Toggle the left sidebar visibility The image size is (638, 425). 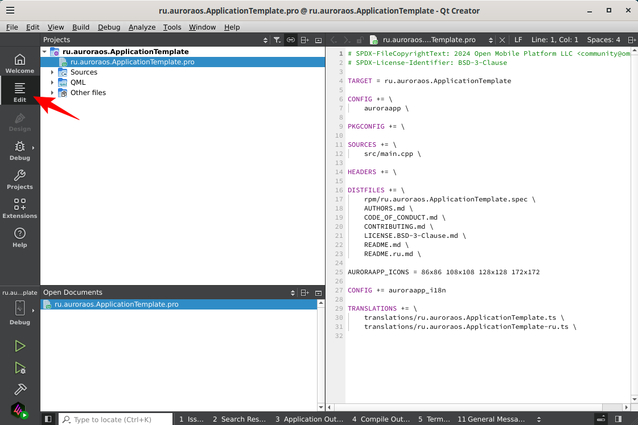[48, 419]
